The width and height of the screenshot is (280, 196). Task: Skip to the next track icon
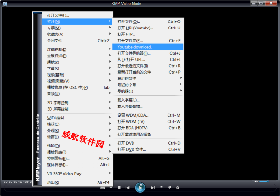click(x=153, y=188)
